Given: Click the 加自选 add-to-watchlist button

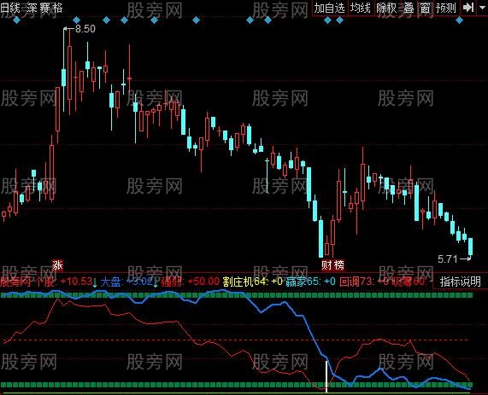Looking at the screenshot, I should point(330,8).
